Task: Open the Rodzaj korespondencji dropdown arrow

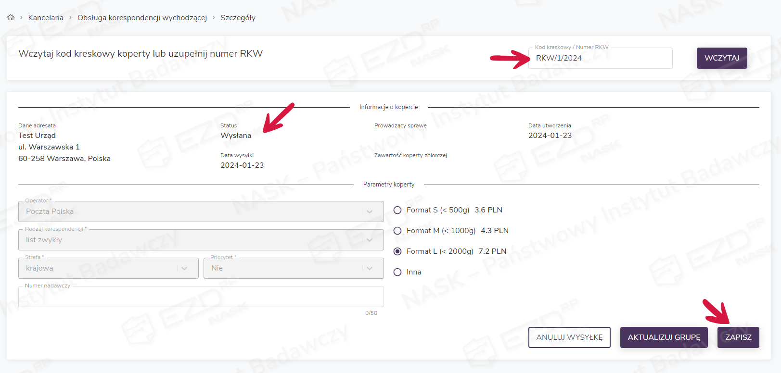Action: coord(369,240)
